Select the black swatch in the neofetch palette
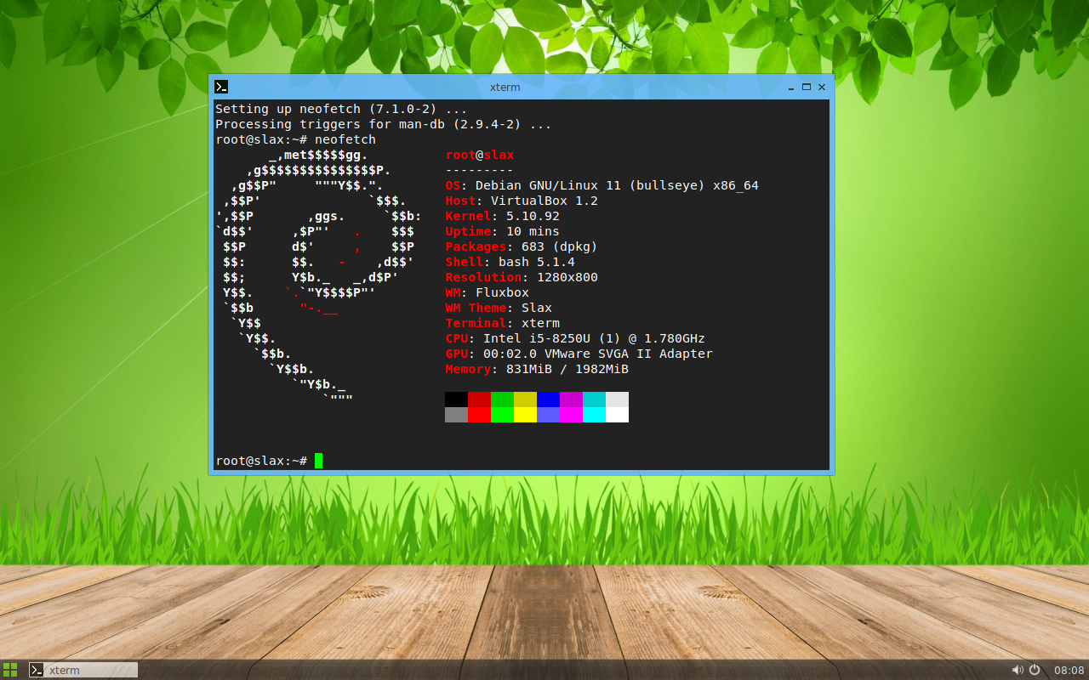 coord(456,399)
